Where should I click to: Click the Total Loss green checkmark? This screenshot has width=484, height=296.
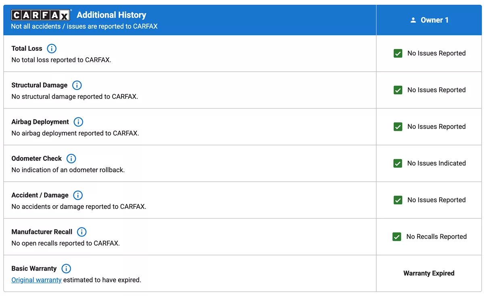(x=398, y=53)
